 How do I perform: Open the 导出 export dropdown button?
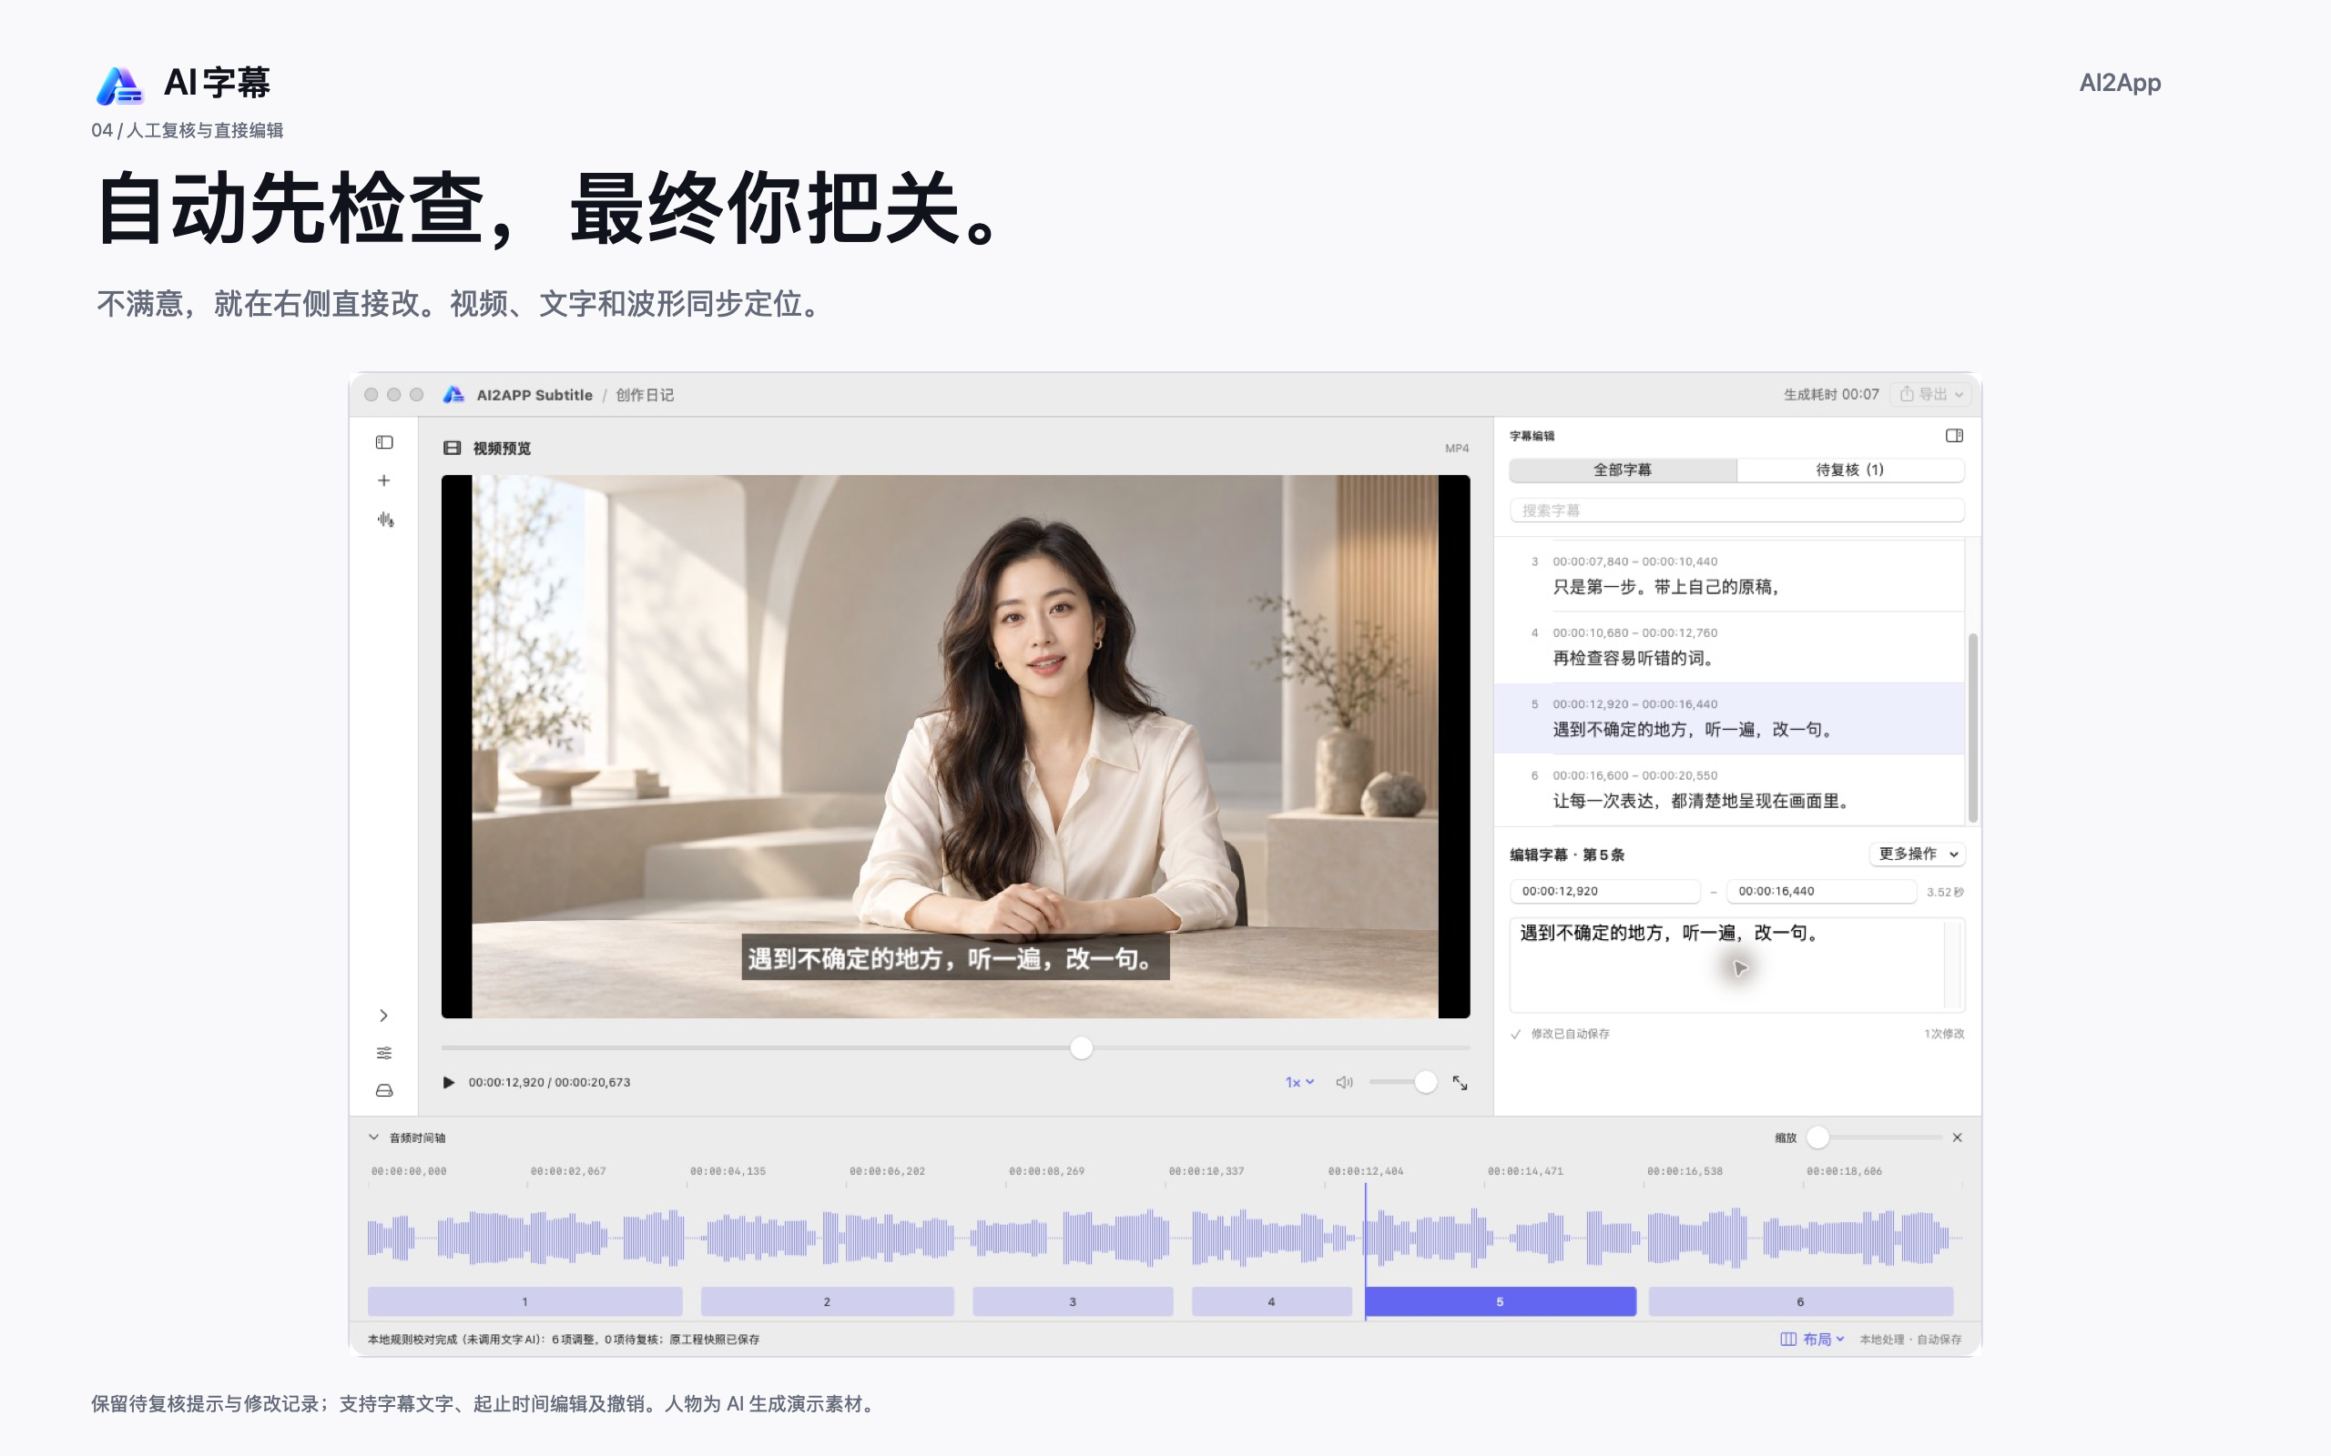[x=1931, y=394]
